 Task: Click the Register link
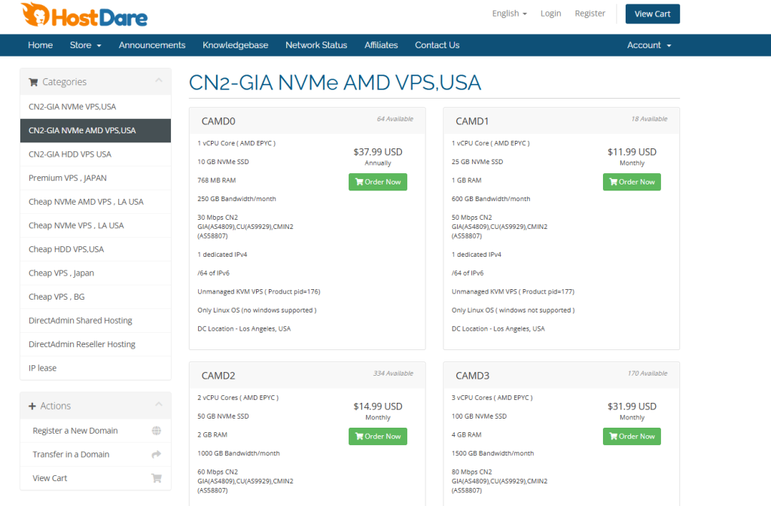click(x=590, y=14)
